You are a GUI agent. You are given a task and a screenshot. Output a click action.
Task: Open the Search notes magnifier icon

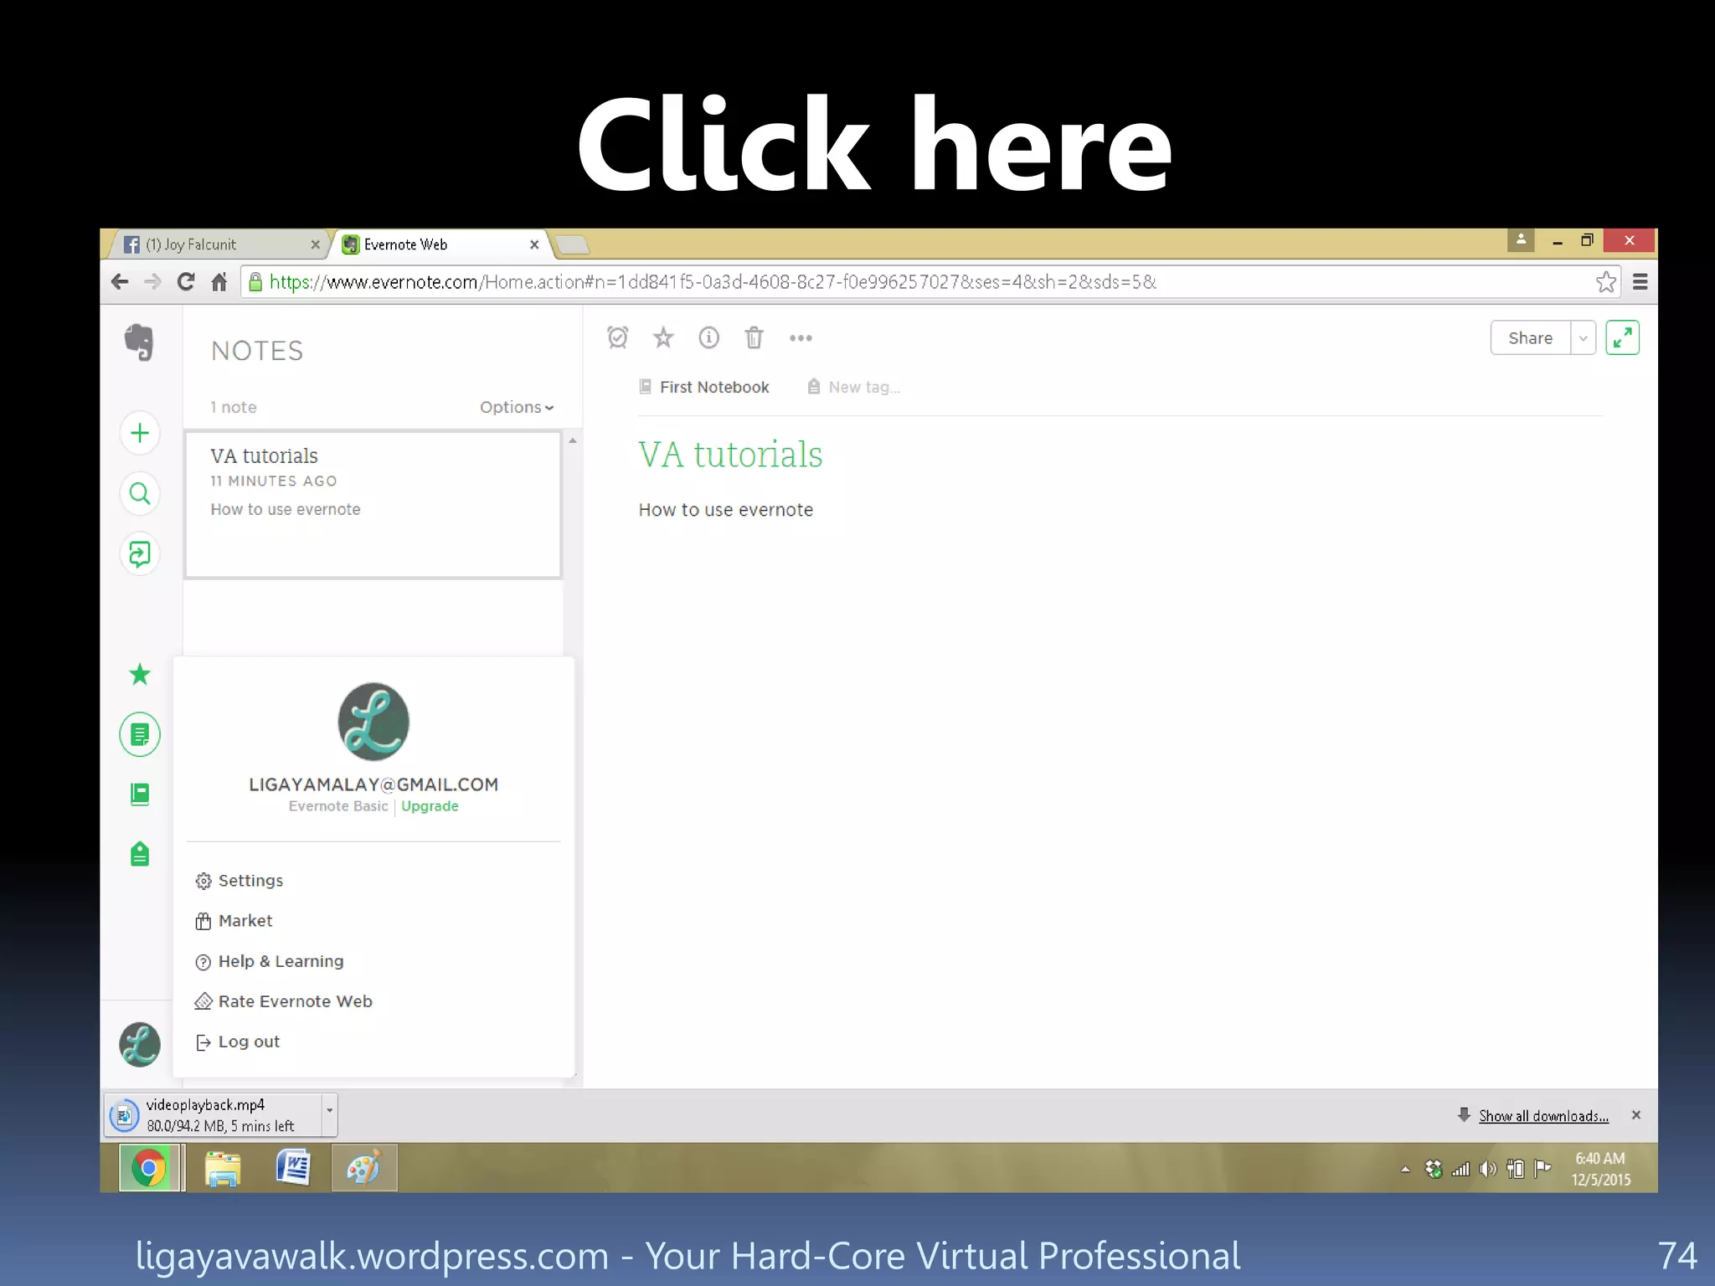click(140, 494)
